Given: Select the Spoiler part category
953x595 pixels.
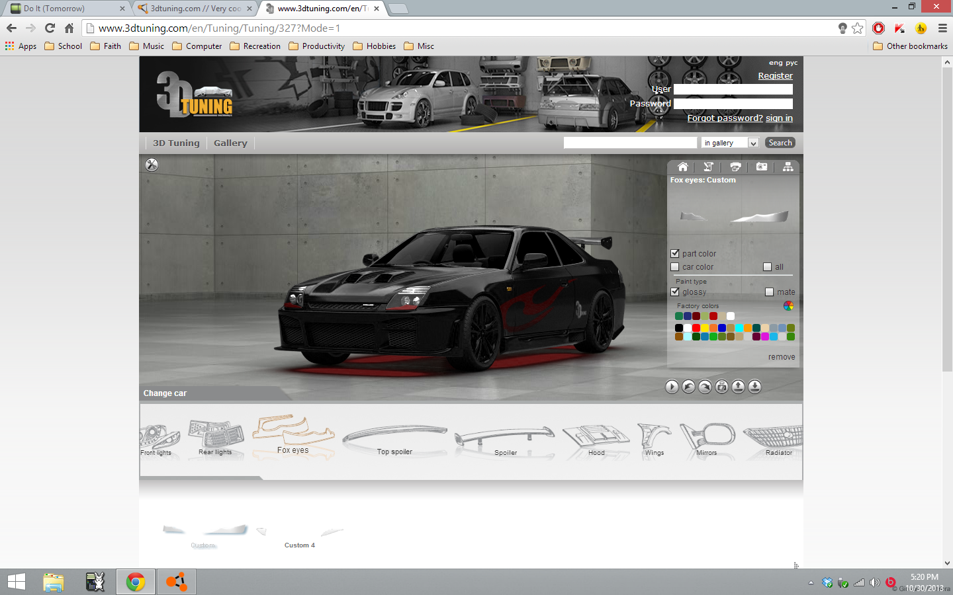Looking at the screenshot, I should coord(505,441).
